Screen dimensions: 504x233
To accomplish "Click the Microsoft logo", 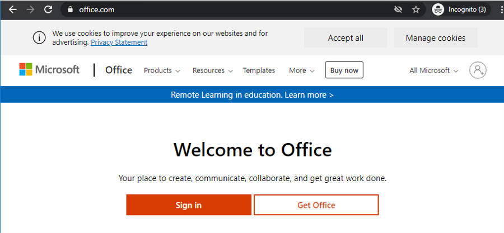I will [49, 70].
